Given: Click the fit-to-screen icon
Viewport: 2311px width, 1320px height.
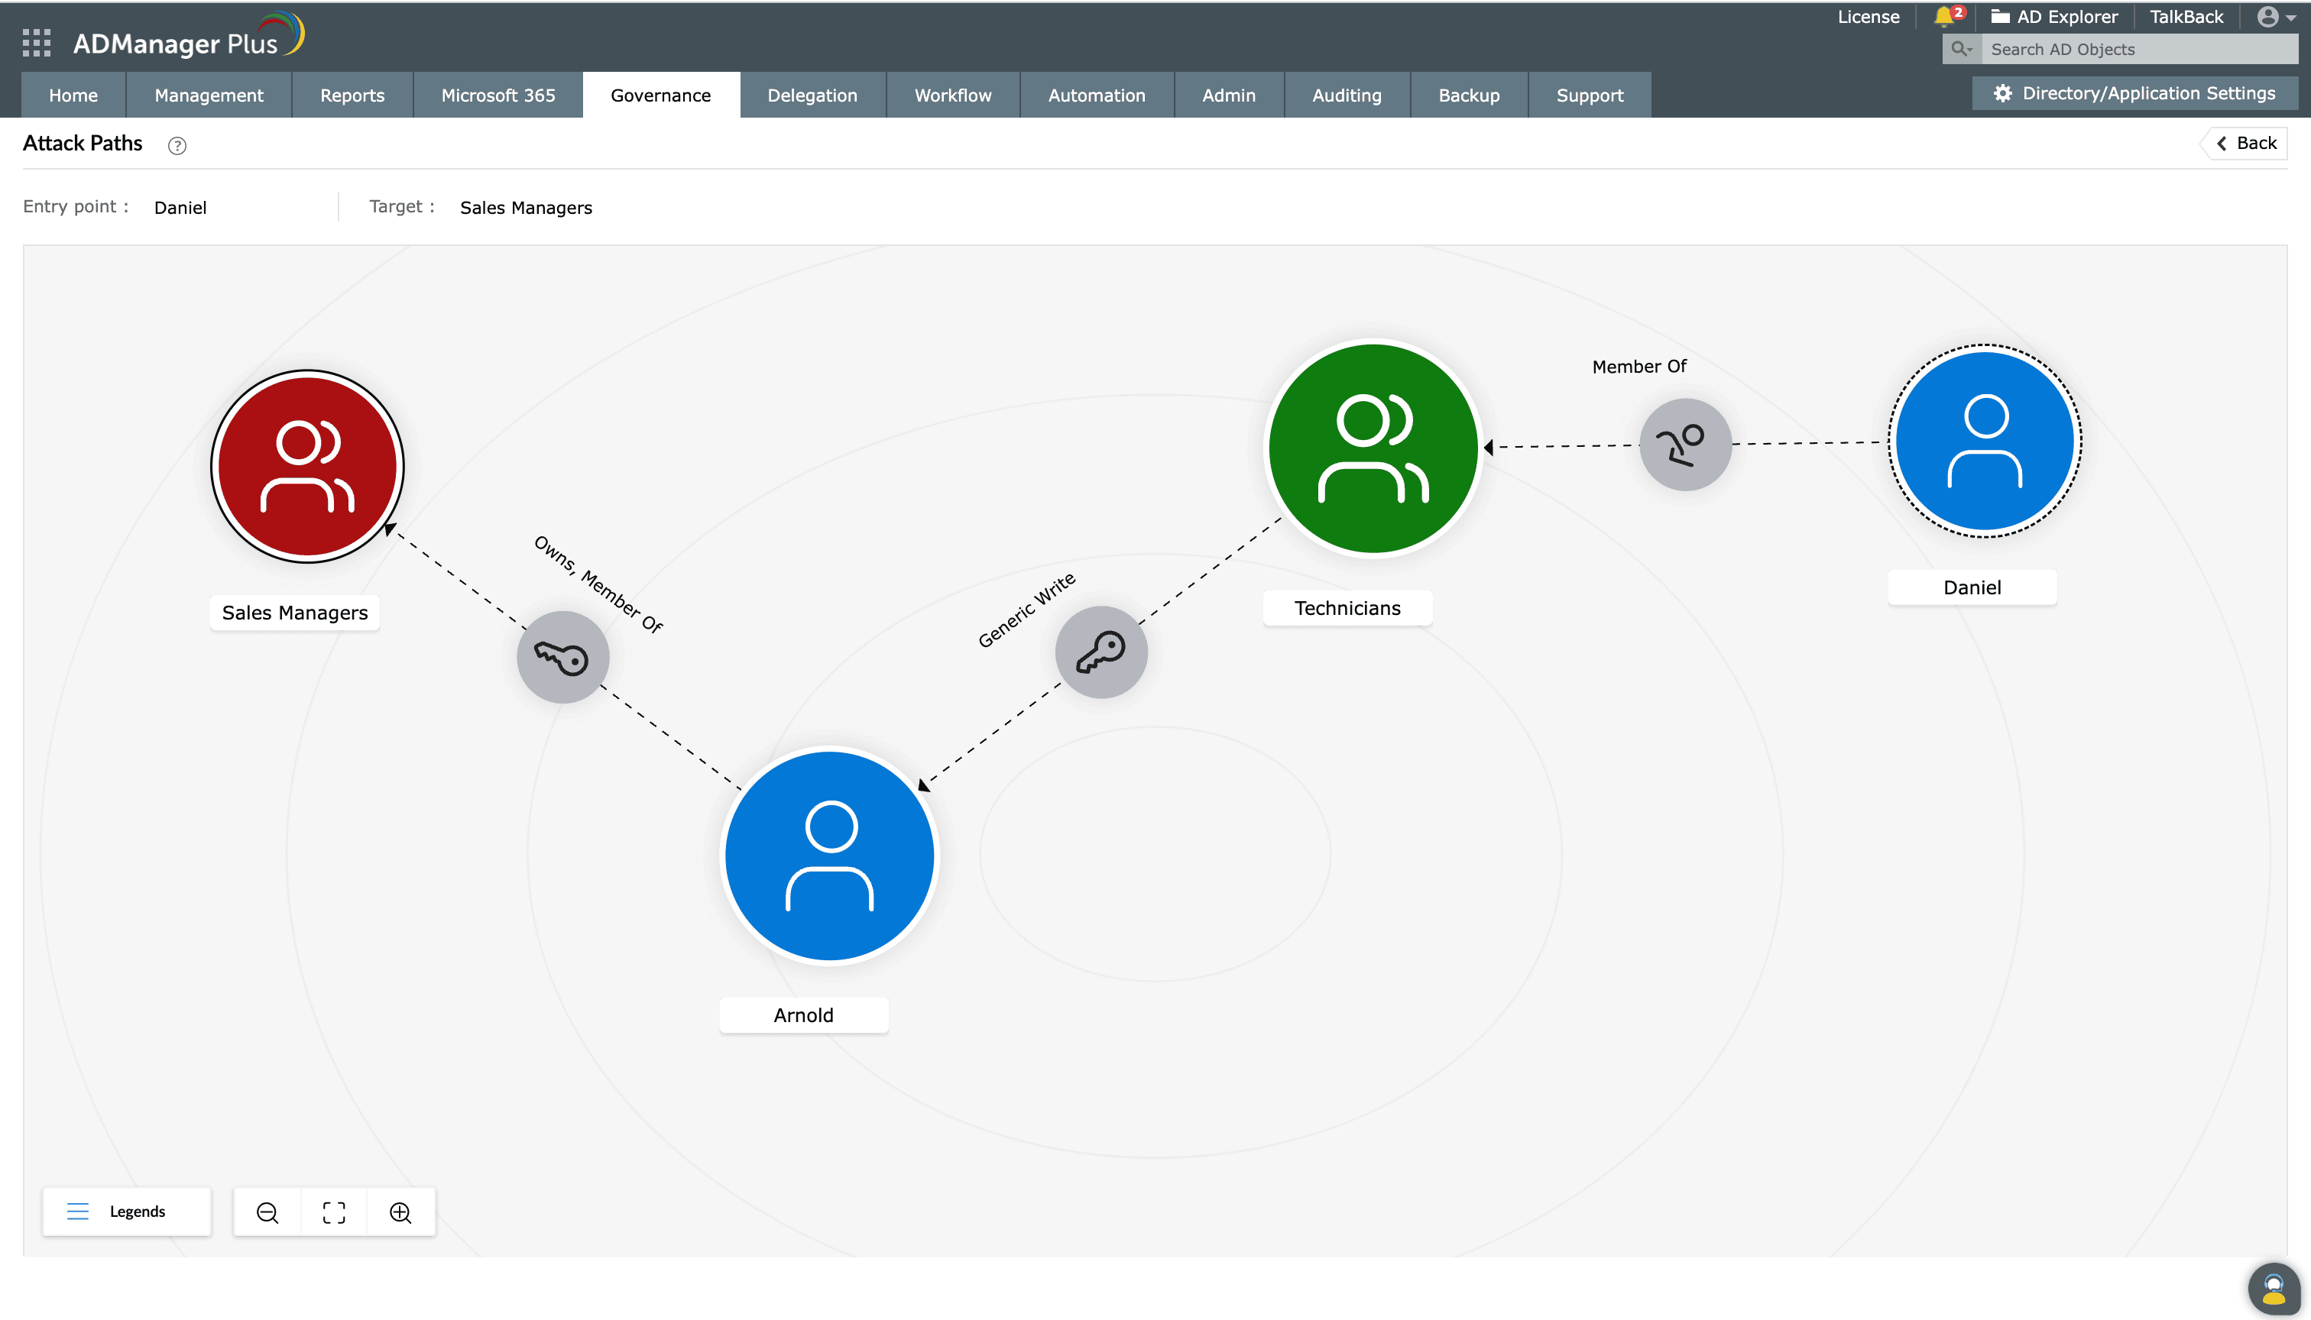Looking at the screenshot, I should point(334,1212).
